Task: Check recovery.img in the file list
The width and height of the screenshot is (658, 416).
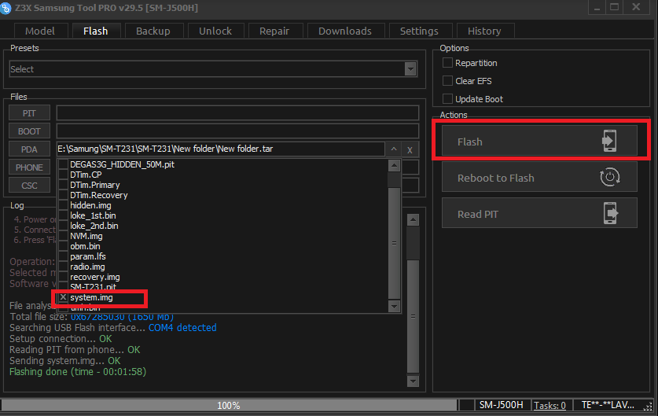Action: pos(64,278)
